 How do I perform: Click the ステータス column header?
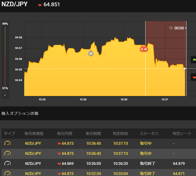149,134
